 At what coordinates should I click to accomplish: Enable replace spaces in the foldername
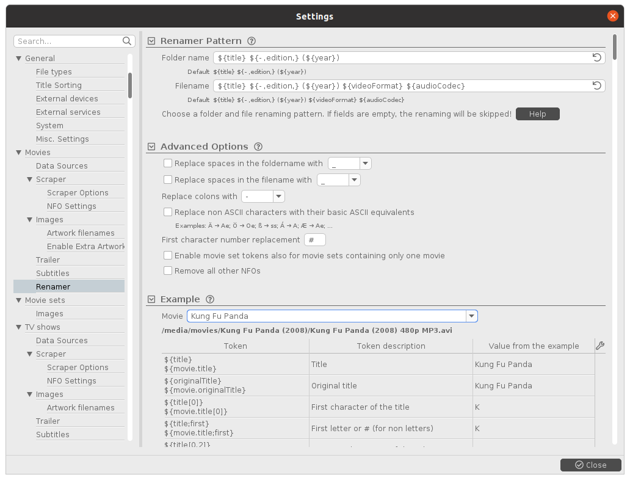tap(168, 164)
